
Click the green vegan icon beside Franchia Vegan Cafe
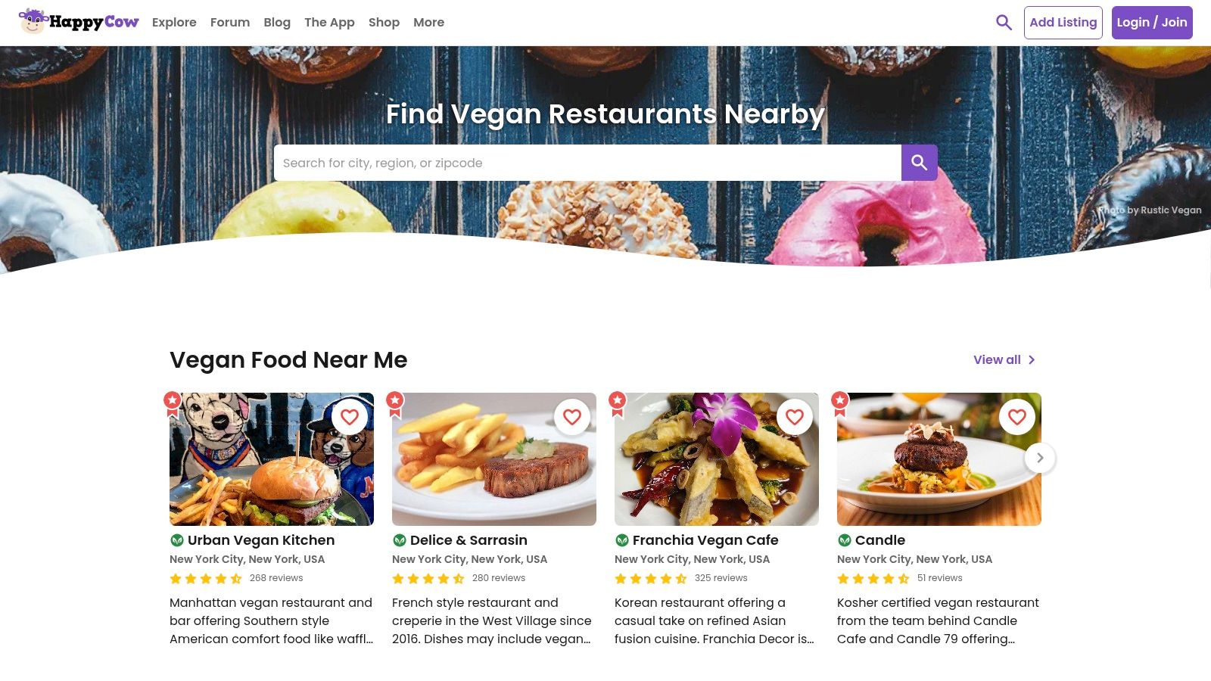622,540
